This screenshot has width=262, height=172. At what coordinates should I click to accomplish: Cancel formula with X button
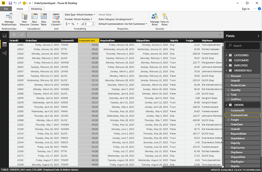coord(14,35)
